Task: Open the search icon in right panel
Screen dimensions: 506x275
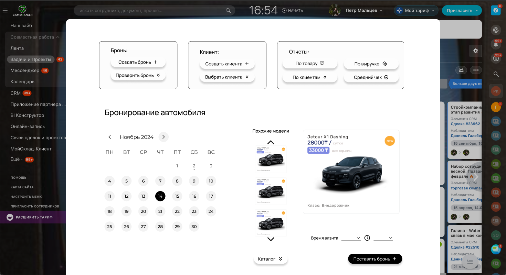Action: (x=496, y=74)
